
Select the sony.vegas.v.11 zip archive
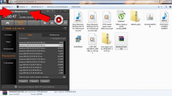(107, 42)
